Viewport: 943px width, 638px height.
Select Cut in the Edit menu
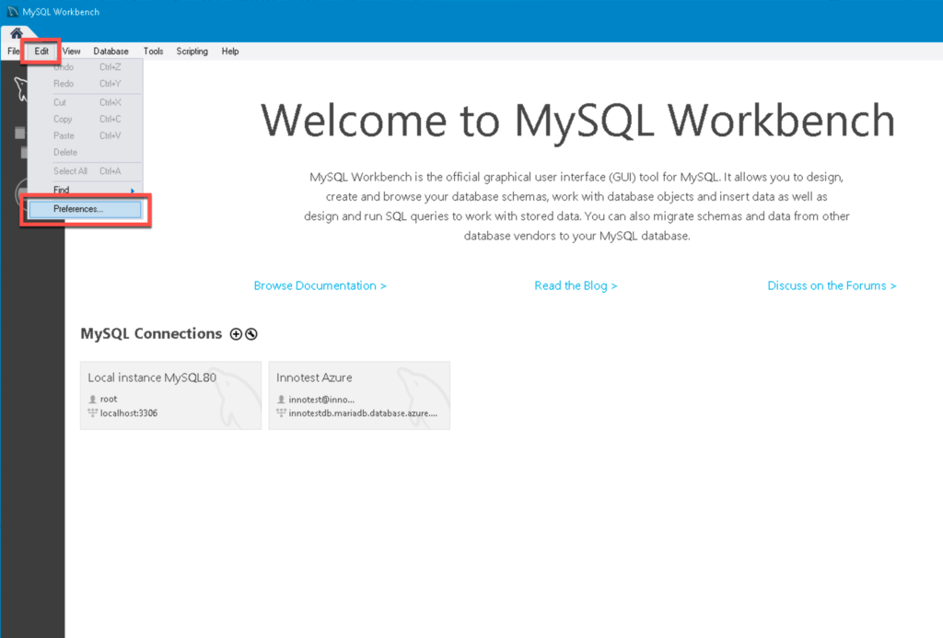coord(85,102)
